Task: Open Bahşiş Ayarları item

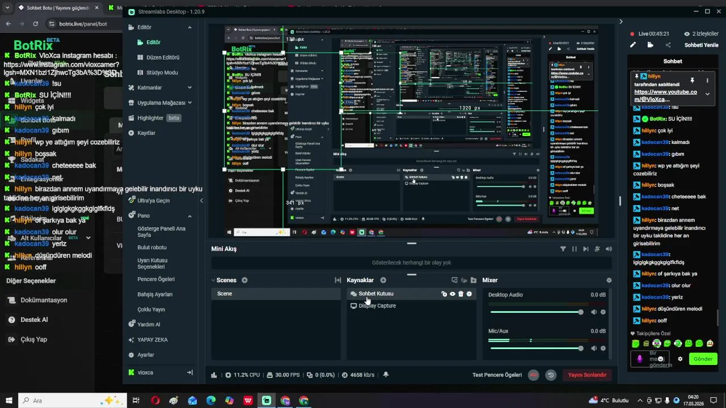Action: 155,295
